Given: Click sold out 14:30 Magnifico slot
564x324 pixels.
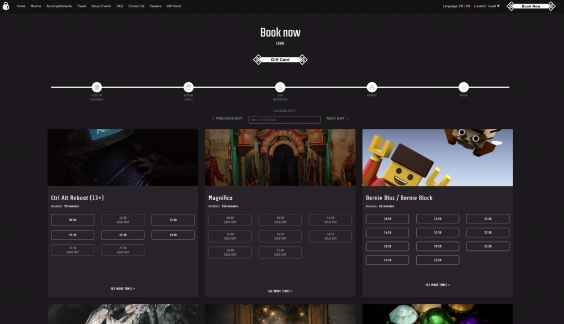Looking at the screenshot, I should click(230, 236).
